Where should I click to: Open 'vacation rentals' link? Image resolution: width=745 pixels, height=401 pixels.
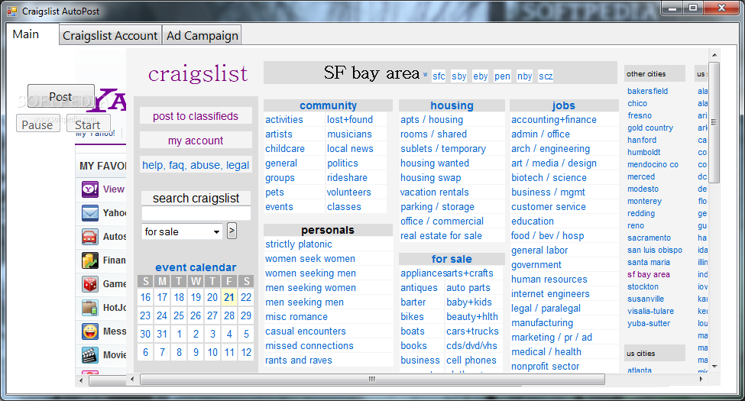(x=434, y=192)
